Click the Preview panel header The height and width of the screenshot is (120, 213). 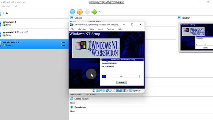click(x=186, y=18)
